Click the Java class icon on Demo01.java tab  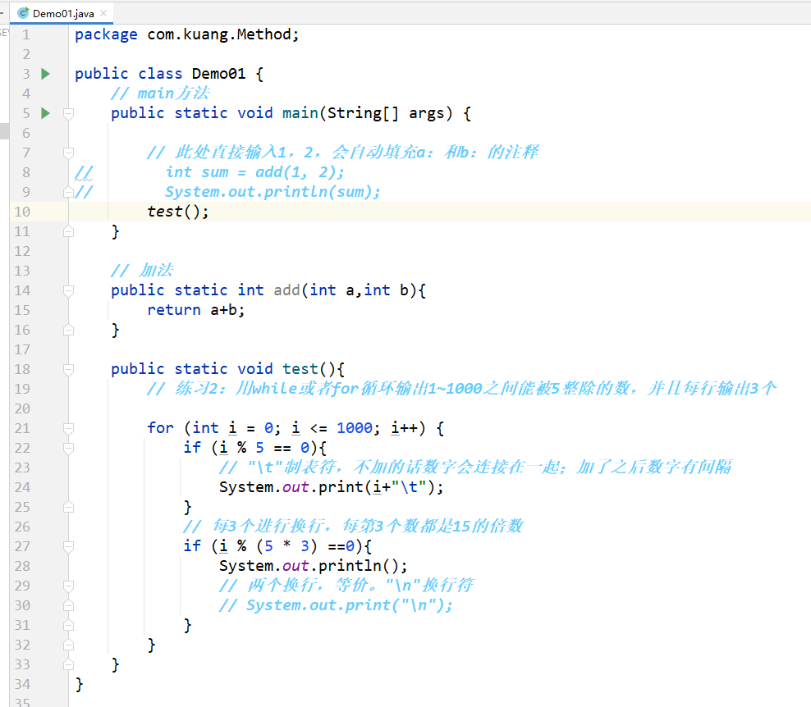point(23,13)
